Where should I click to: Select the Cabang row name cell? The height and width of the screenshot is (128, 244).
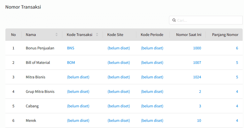click(32, 106)
